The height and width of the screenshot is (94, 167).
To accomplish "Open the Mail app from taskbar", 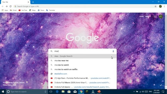I will pyautogui.click(x=75, y=92).
